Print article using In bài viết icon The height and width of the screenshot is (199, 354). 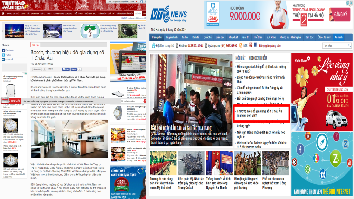pos(3,59)
